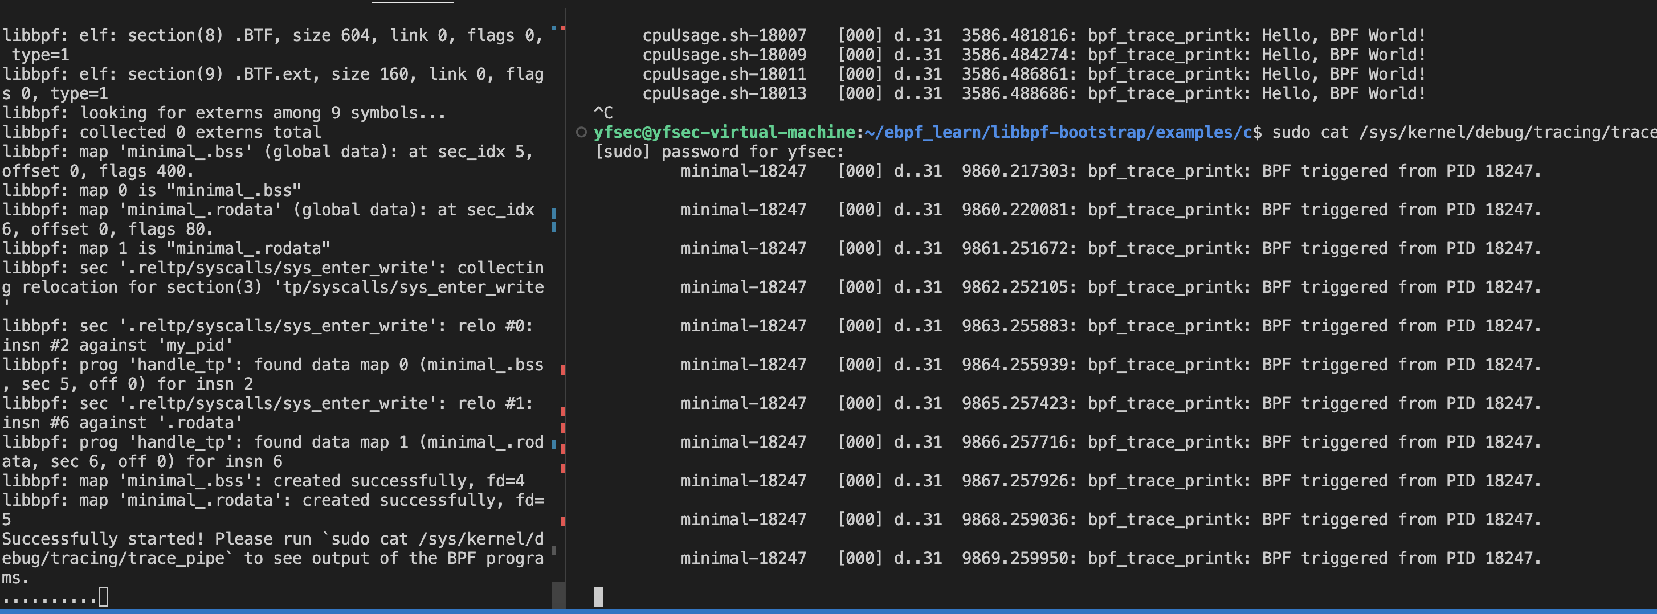Click blue scrollbar marker next to 'minimal_.rod' text
1657x614 pixels.
pos(554,444)
